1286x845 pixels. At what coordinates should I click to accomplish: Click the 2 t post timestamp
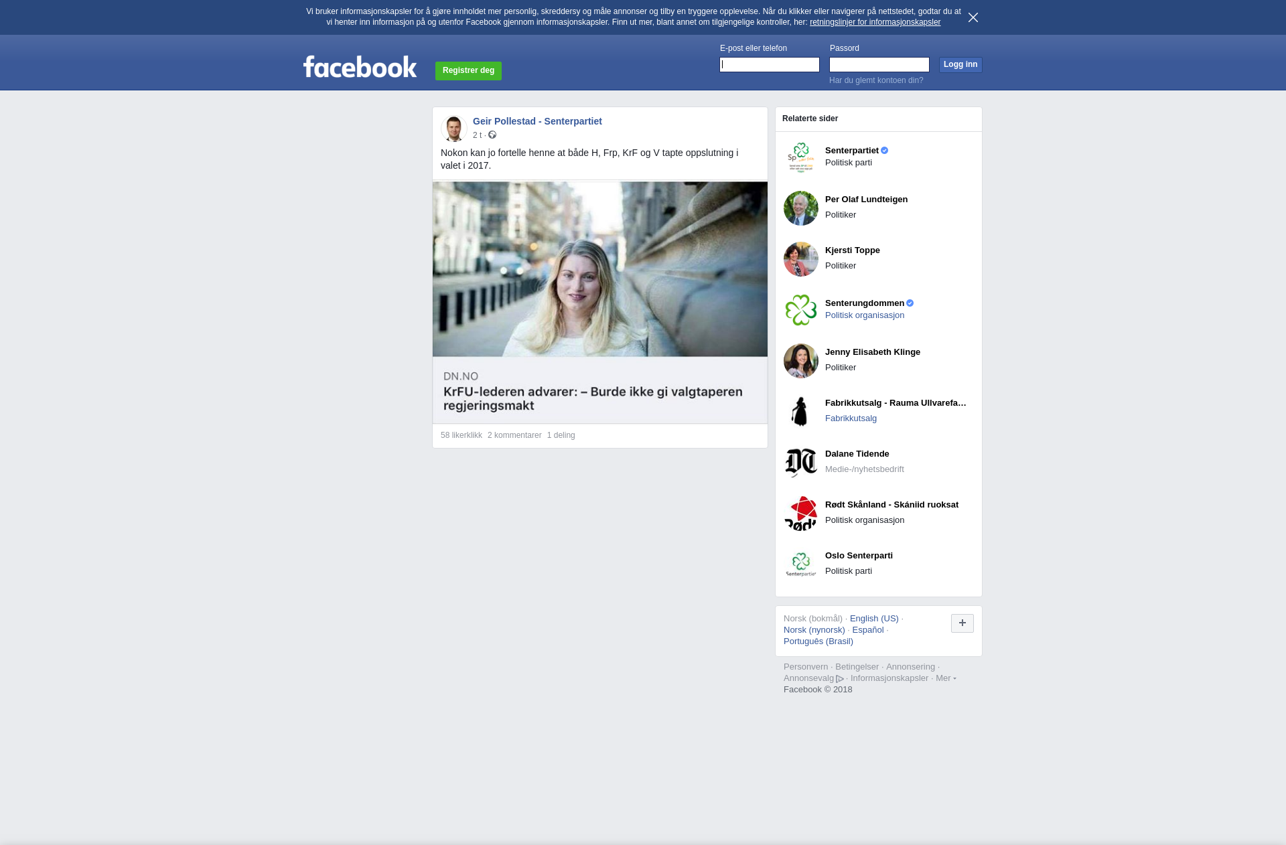click(477, 135)
